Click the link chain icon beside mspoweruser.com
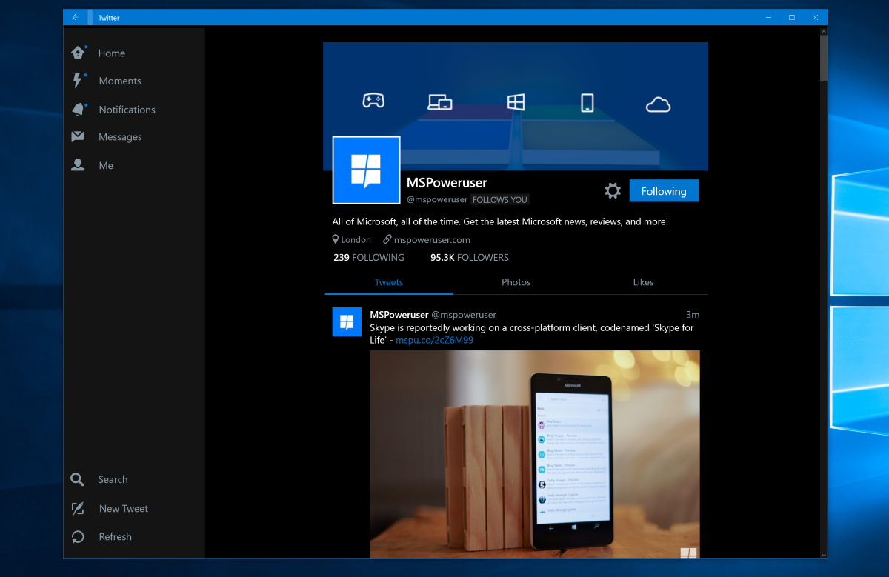Screen dimensions: 889x577 click(x=387, y=239)
